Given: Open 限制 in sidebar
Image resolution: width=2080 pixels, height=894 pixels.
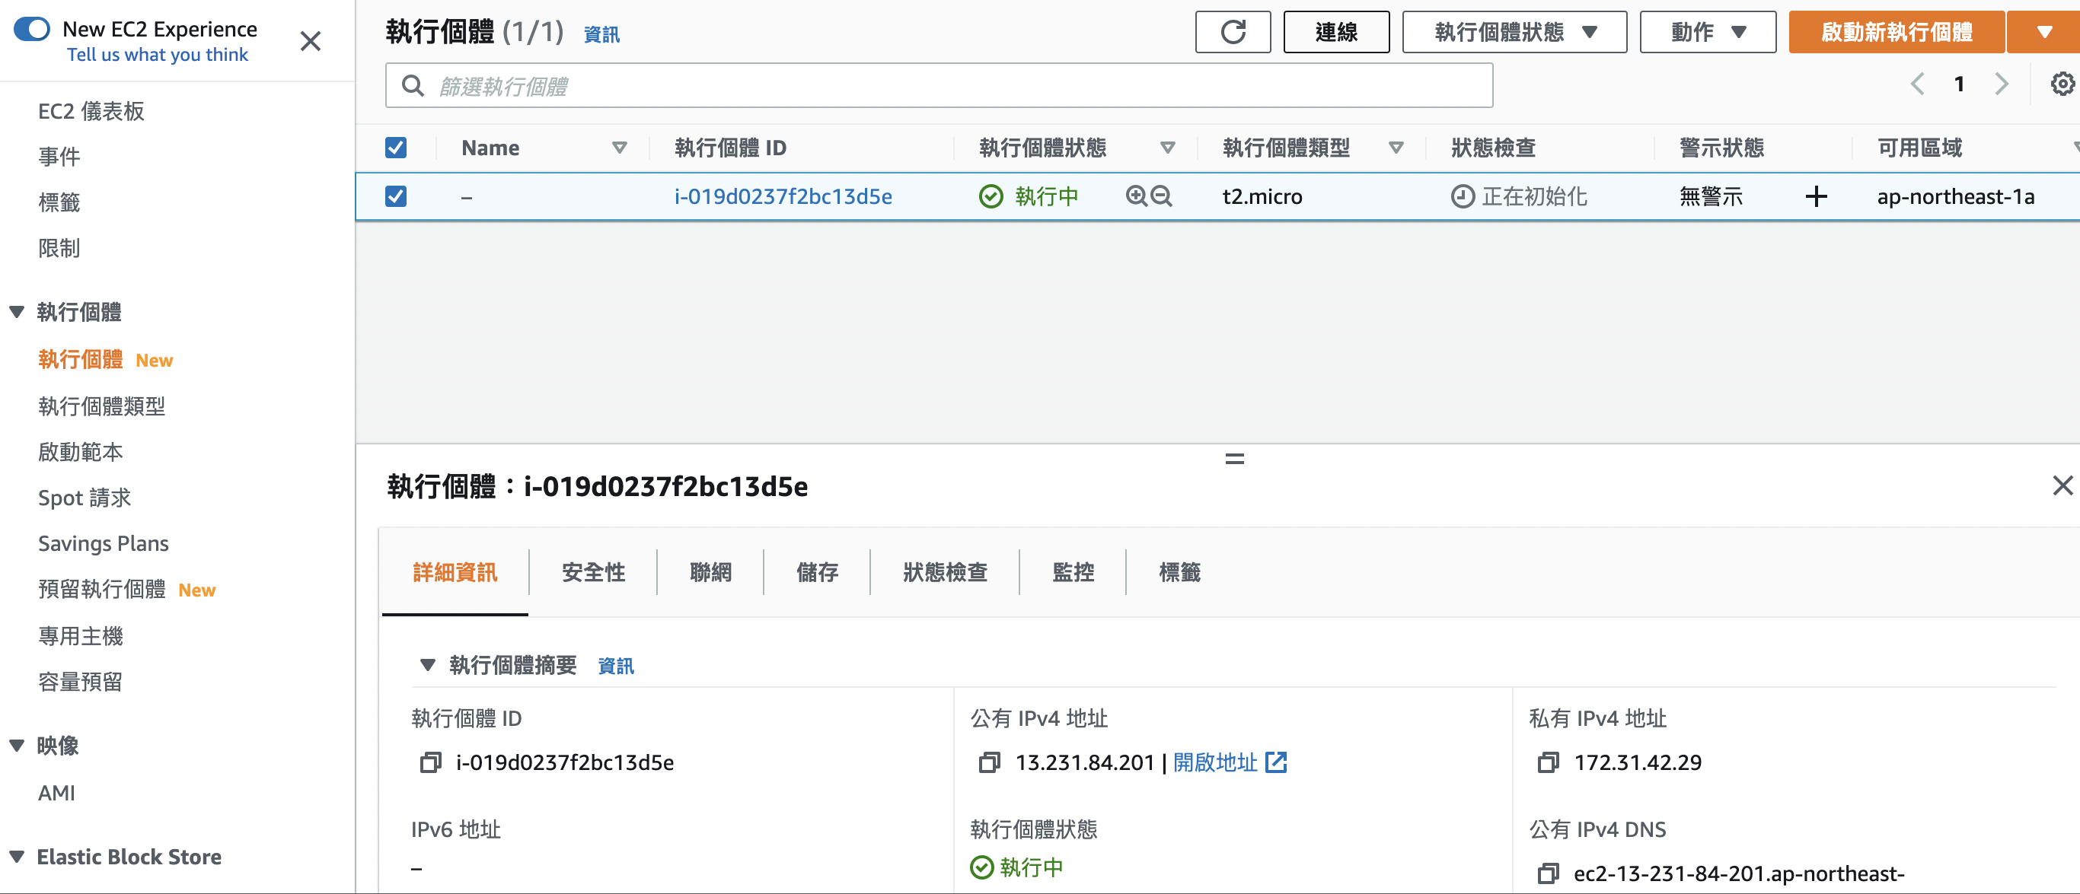Looking at the screenshot, I should pyautogui.click(x=59, y=249).
